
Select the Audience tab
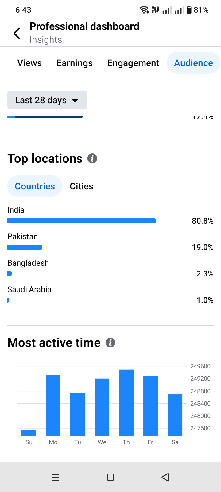(193, 63)
